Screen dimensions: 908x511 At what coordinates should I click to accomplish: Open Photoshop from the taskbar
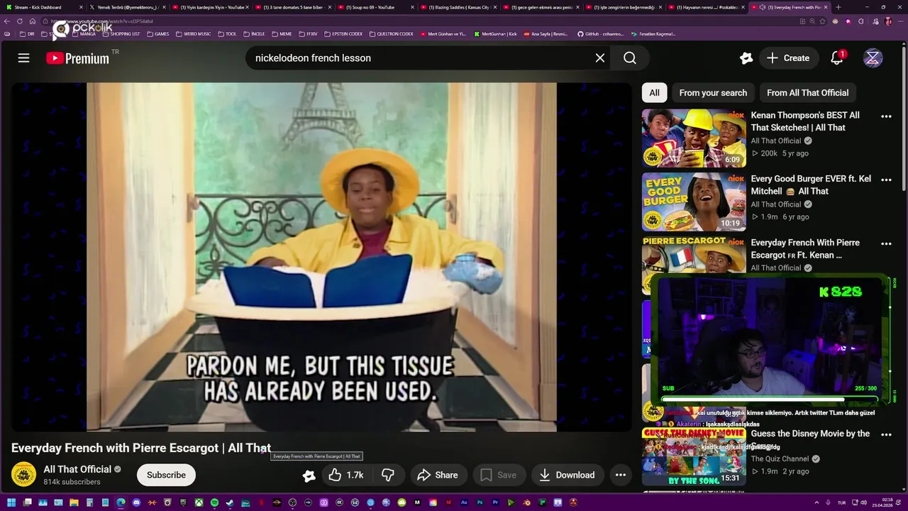pos(480,503)
